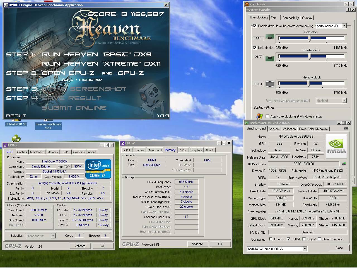Screen dimensions: 357x268
Task: Click OK in CPU-Z processor window
Action: (x=103, y=246)
